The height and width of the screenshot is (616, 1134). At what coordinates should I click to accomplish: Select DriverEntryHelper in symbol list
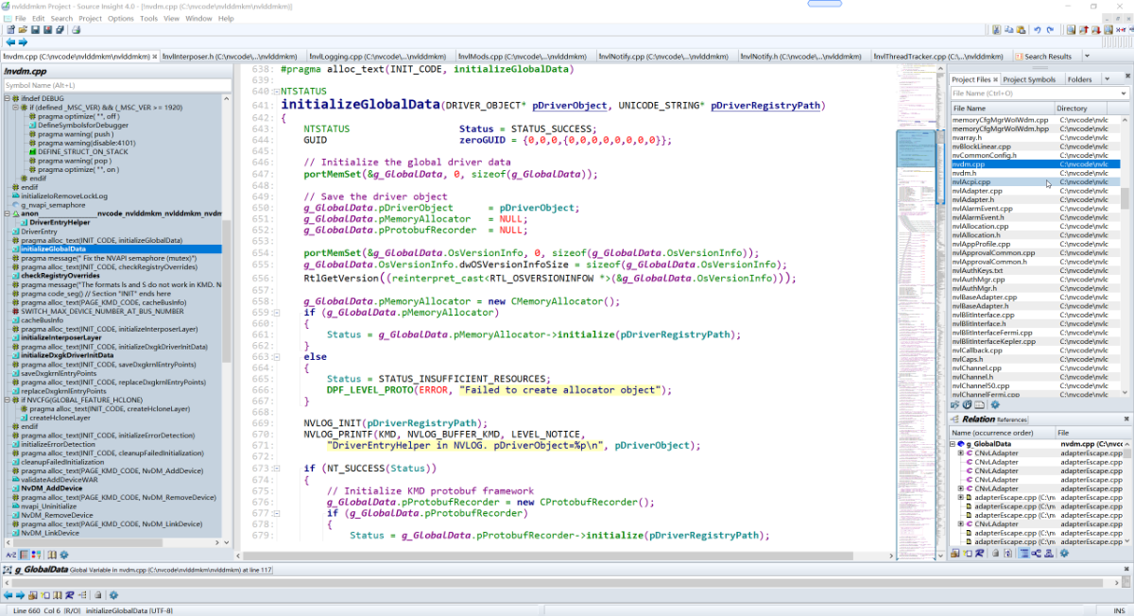(x=60, y=222)
